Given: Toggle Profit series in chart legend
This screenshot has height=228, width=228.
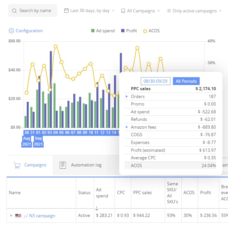Looking at the screenshot, I should point(128,31).
